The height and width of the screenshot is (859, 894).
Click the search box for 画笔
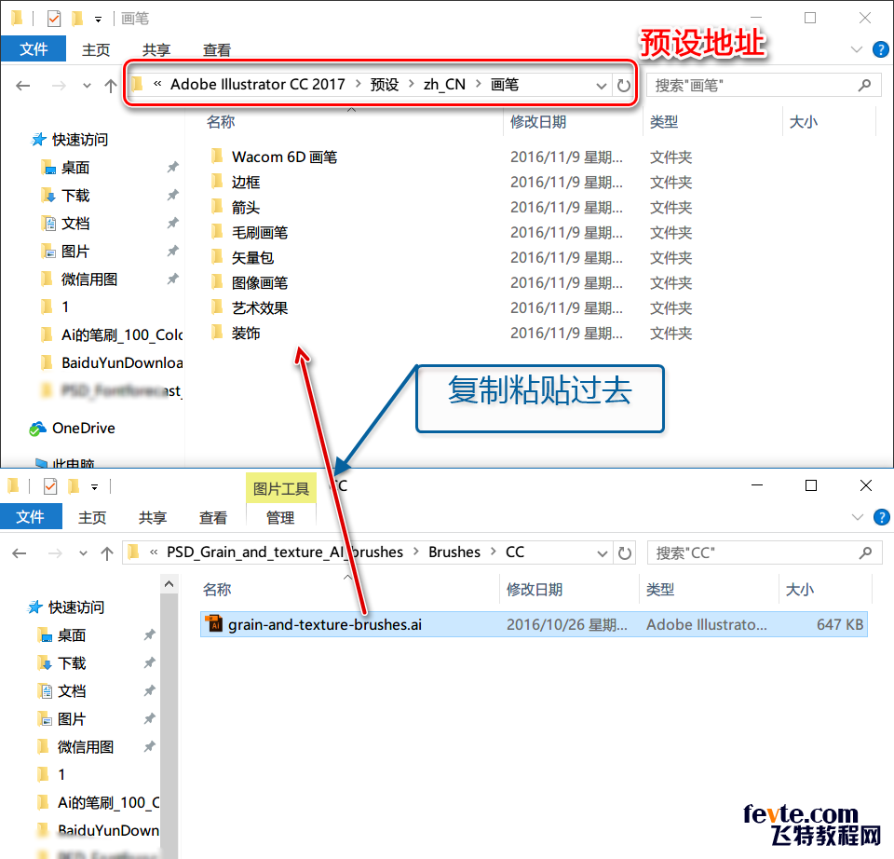point(764,86)
